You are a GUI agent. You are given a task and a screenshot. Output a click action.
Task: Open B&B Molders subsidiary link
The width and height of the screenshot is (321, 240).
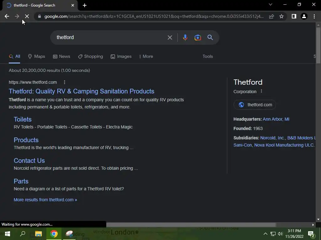point(301,138)
